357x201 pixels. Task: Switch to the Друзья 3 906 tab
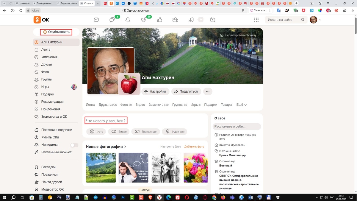[108, 105]
